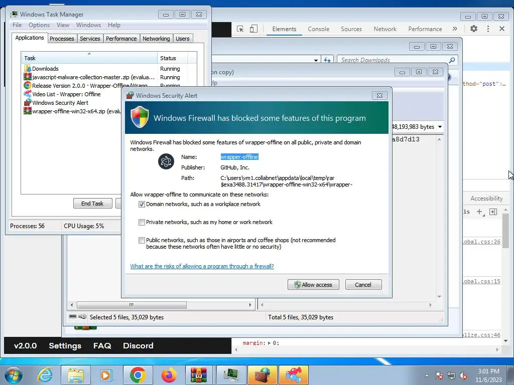Screen dimensions: 514x385
Task: Select wrapper-offline-win32-x64.zip task row
Action: pyautogui.click(x=72, y=111)
